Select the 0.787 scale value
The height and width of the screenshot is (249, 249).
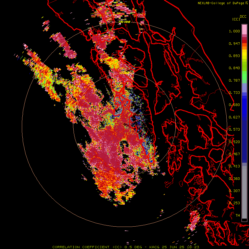click(234, 80)
